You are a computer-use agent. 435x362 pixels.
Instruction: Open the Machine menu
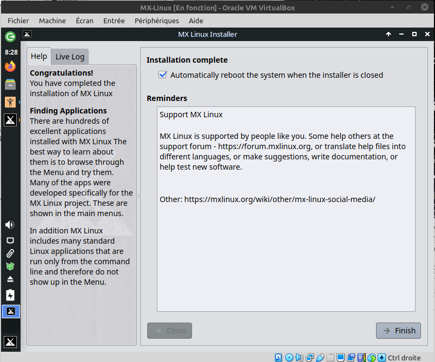pyautogui.click(x=52, y=21)
